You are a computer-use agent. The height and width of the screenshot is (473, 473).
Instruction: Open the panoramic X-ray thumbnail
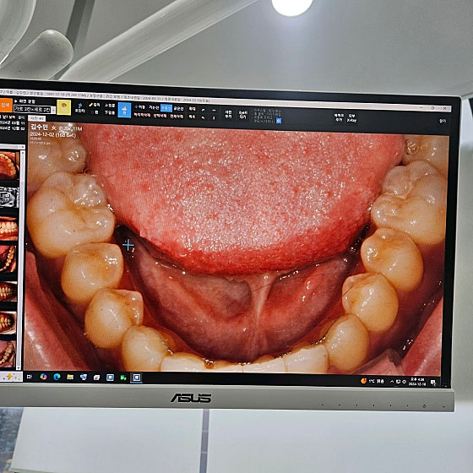[9, 198]
